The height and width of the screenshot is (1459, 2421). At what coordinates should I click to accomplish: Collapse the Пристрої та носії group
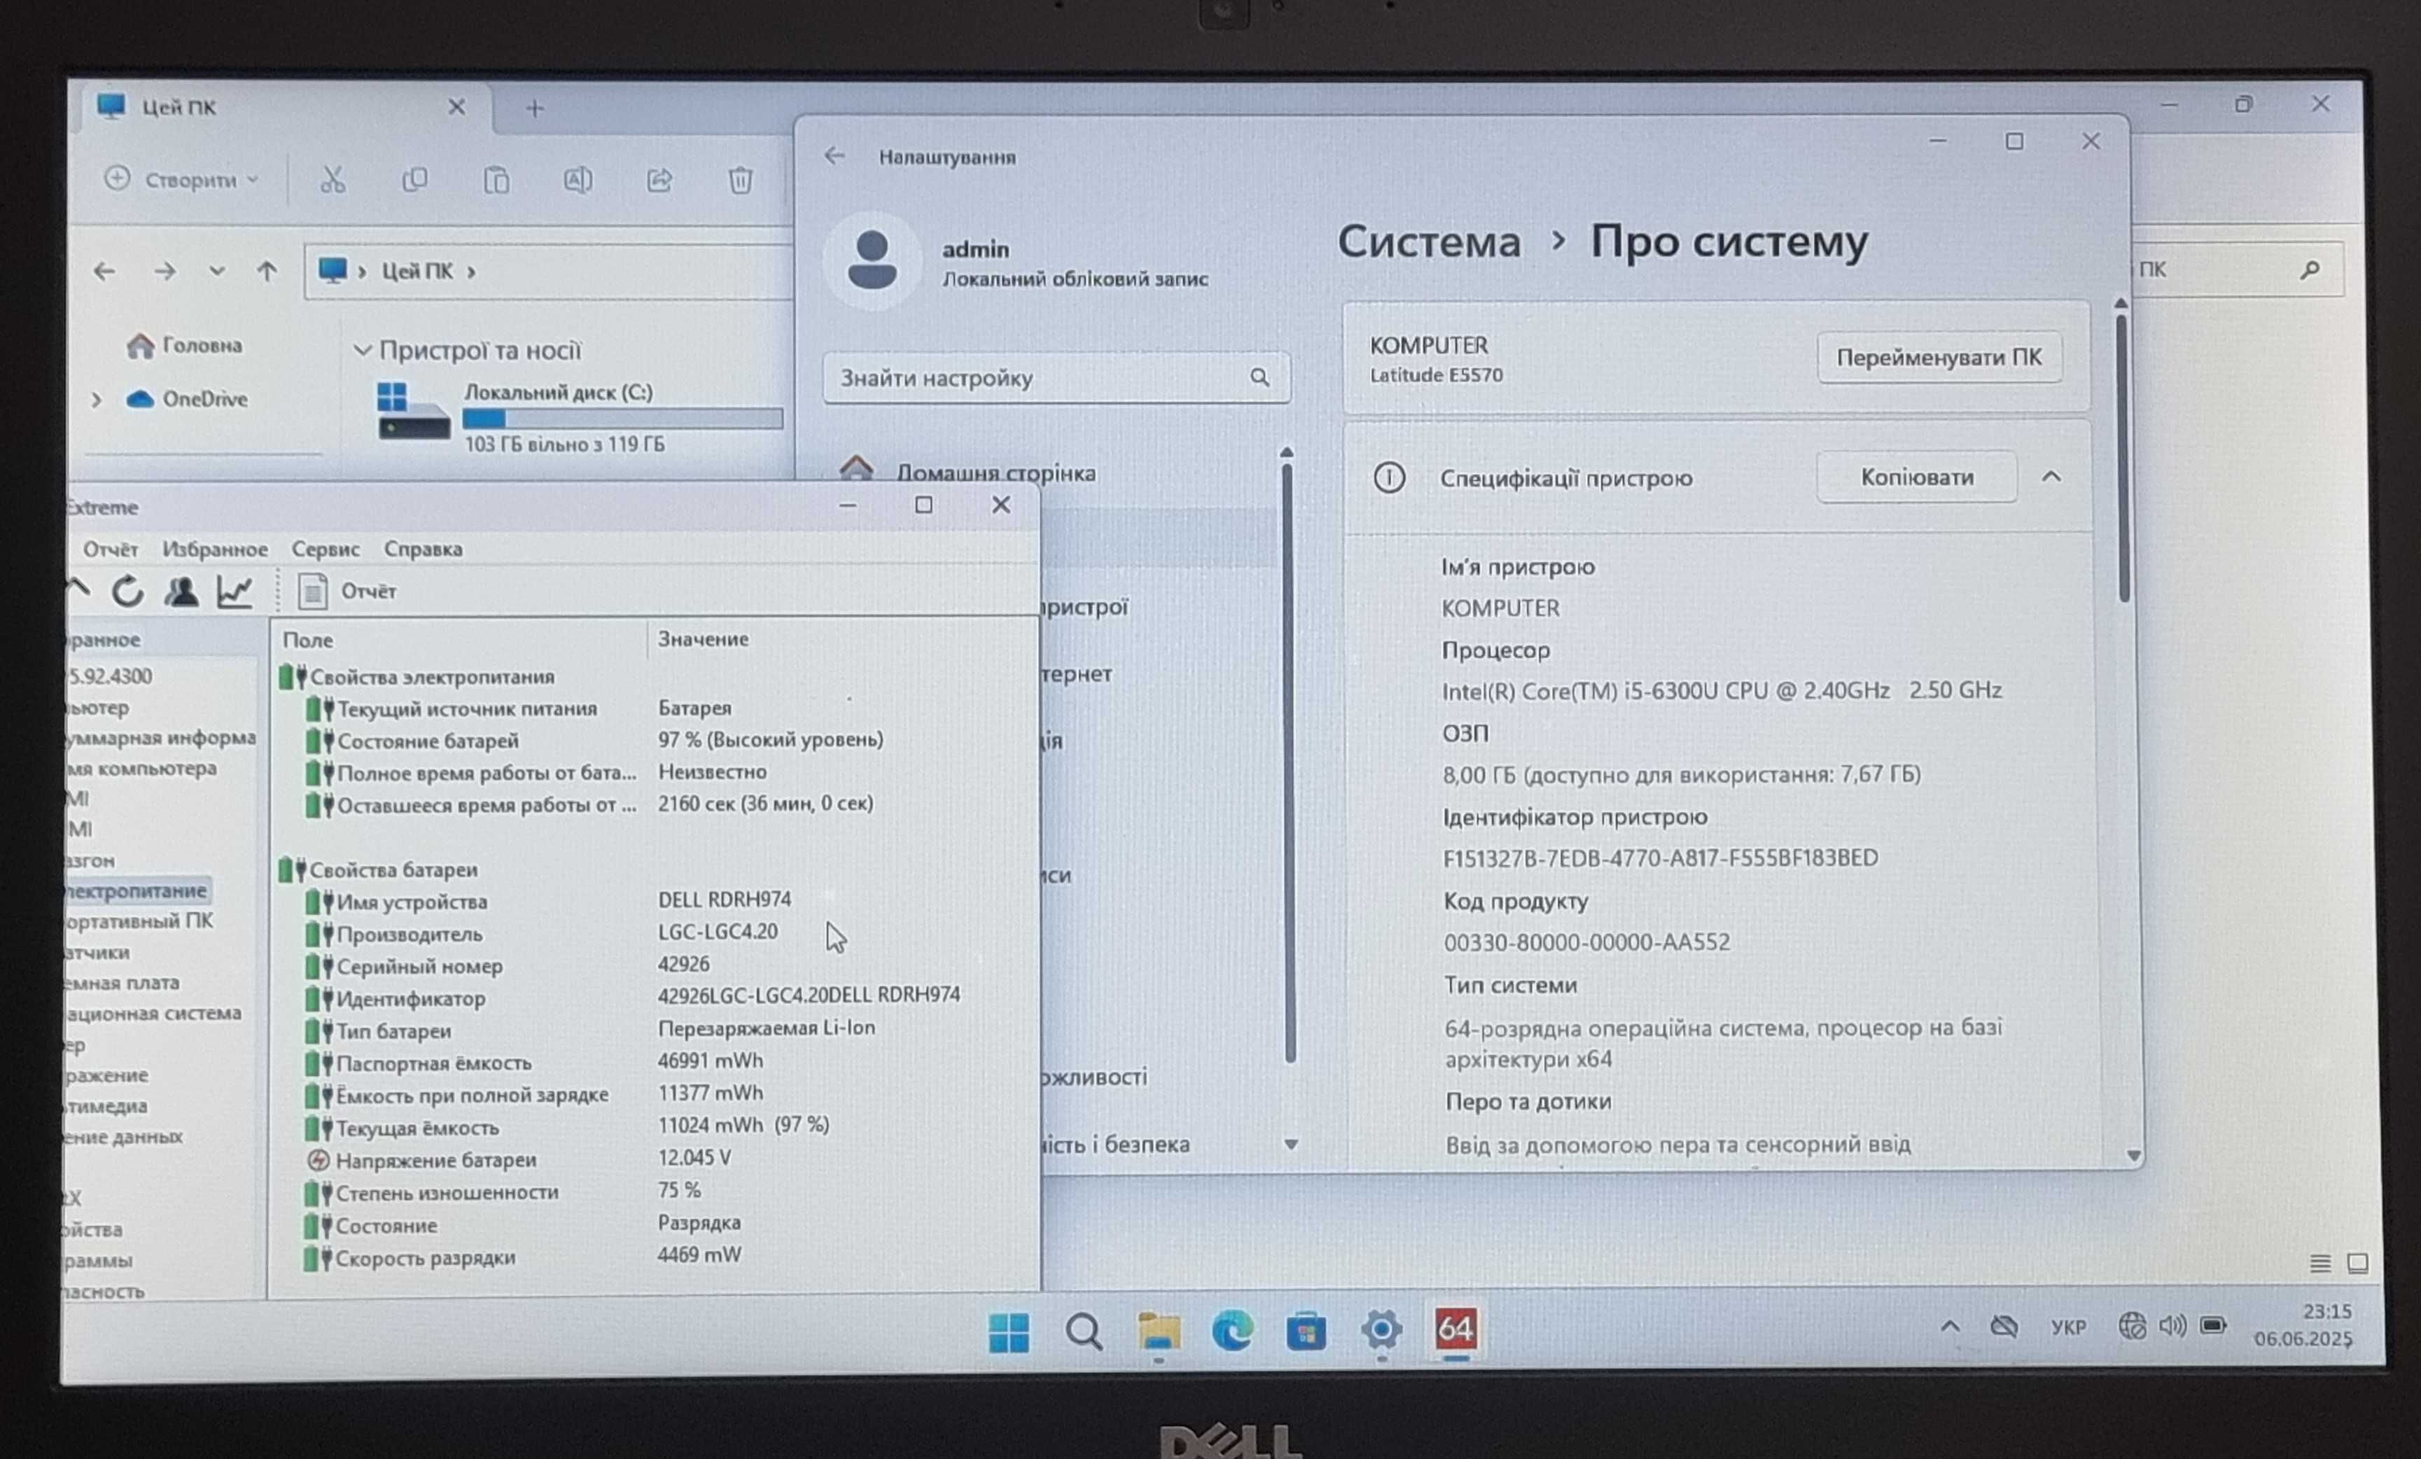(x=361, y=350)
